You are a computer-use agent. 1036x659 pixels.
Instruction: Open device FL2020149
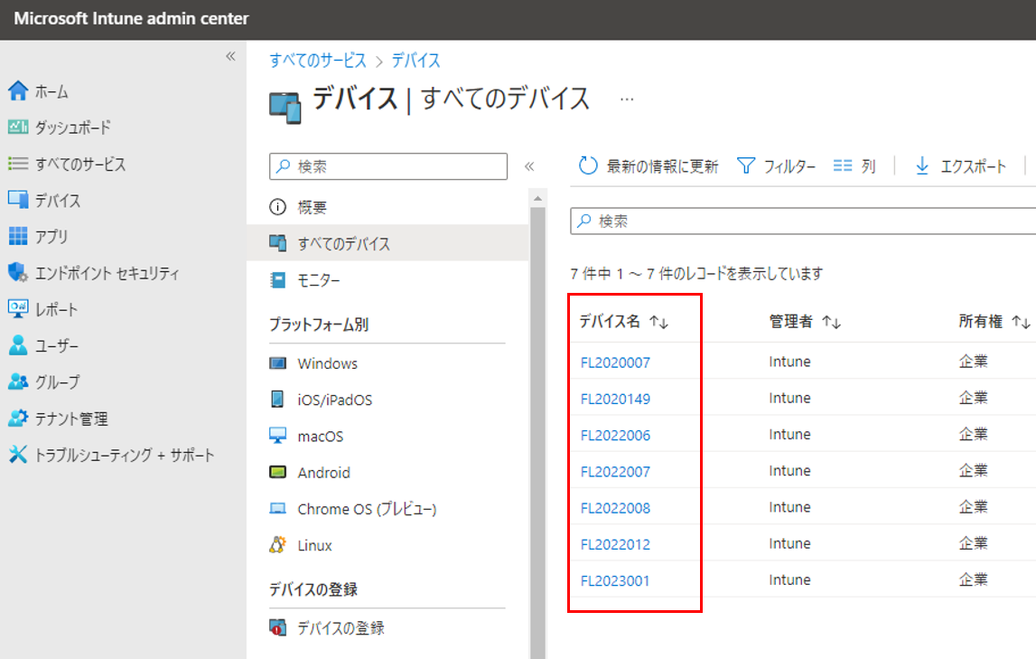(615, 399)
